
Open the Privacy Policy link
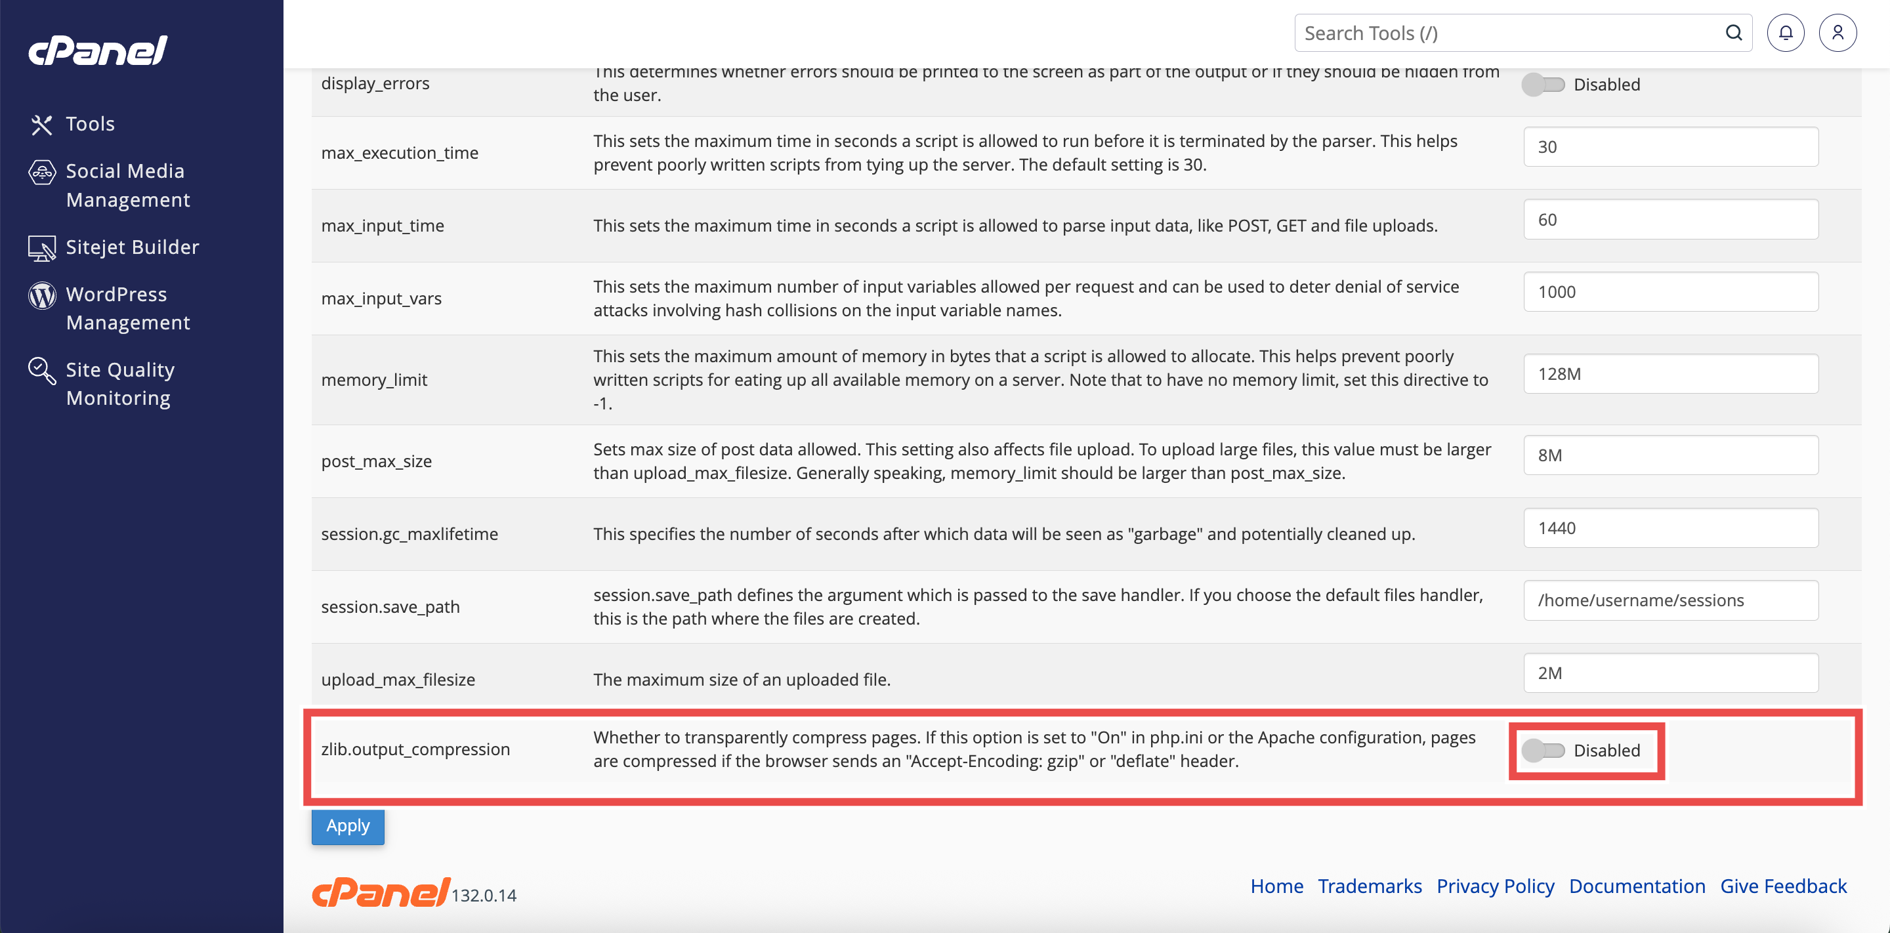(x=1496, y=886)
